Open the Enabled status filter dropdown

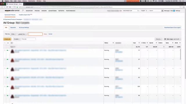click(17, 39)
